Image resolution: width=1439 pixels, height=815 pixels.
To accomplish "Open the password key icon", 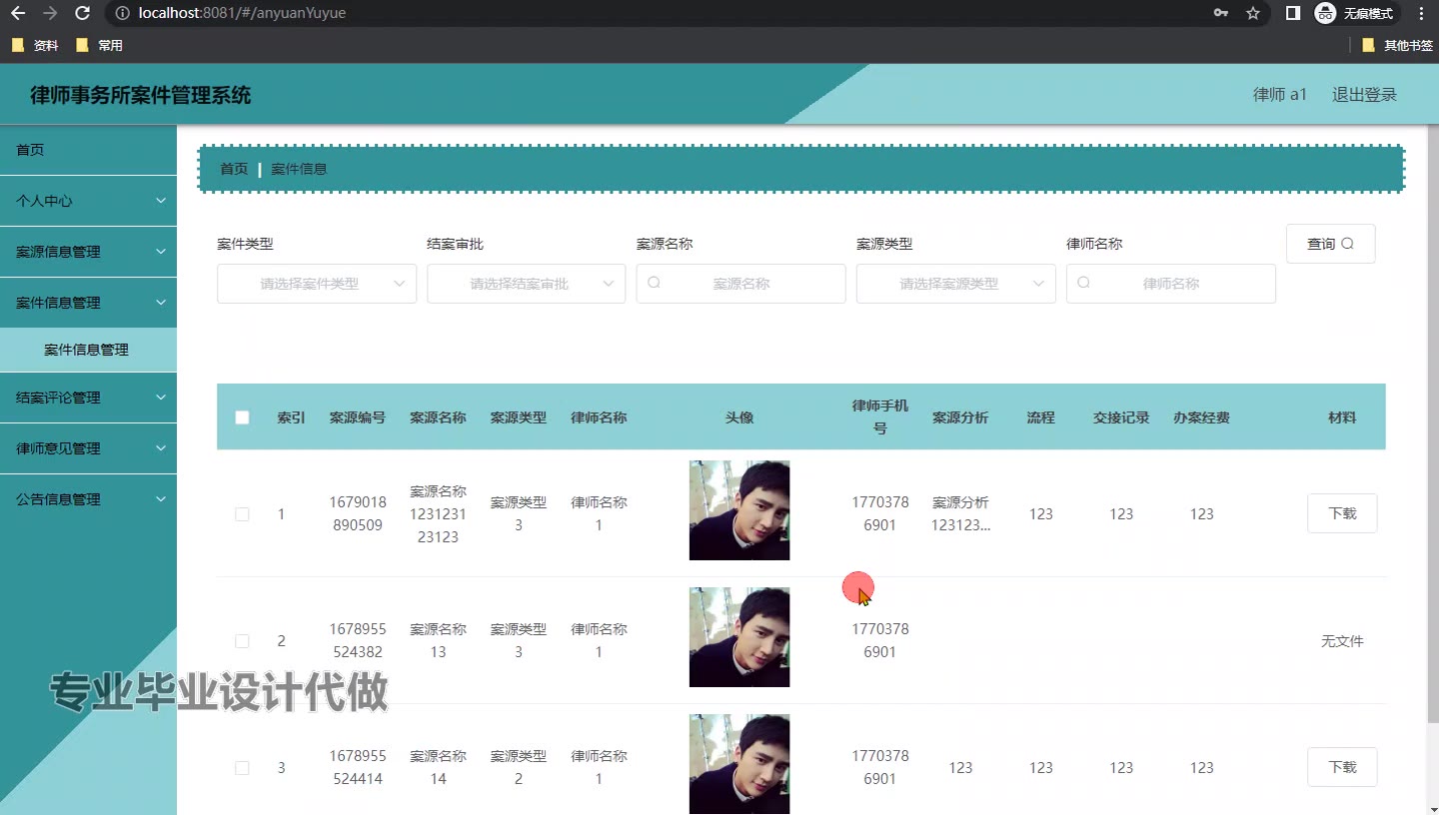I will point(1221,14).
